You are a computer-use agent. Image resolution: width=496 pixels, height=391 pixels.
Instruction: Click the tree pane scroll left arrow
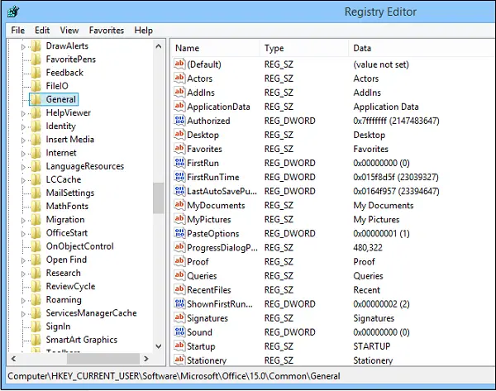pyautogui.click(x=13, y=359)
